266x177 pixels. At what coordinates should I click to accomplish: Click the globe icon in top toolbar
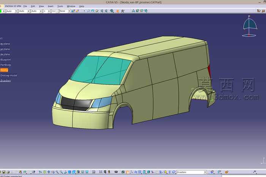[x=112, y=11]
